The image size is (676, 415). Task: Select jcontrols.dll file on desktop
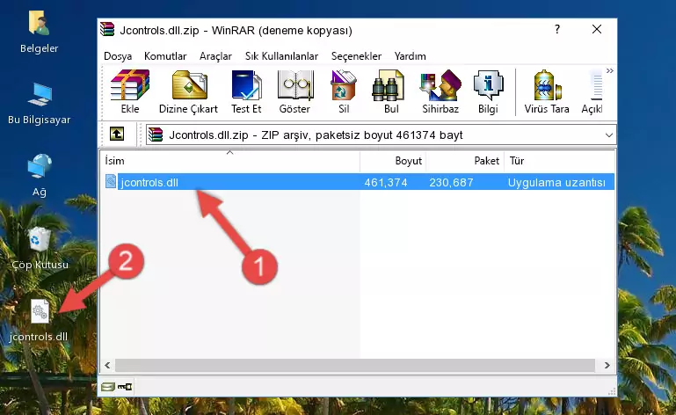pyautogui.click(x=39, y=321)
